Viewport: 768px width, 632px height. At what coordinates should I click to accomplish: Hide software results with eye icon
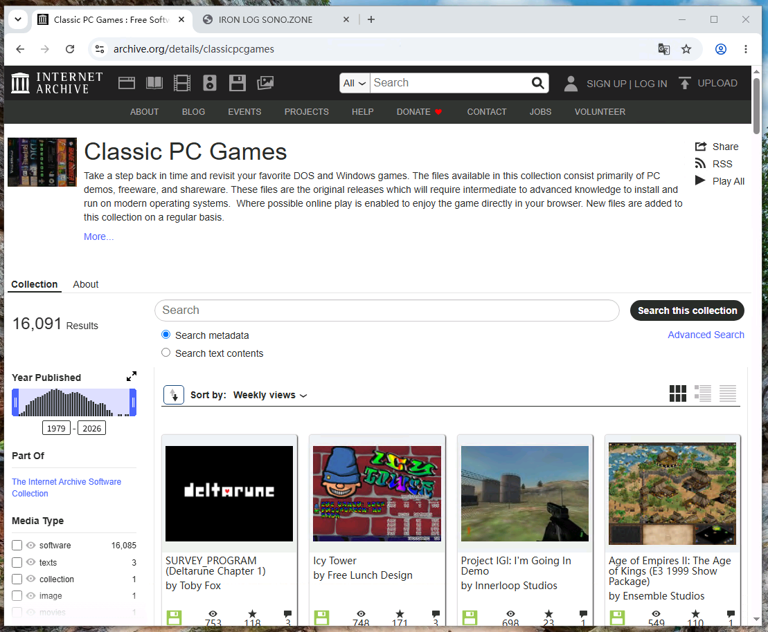click(x=31, y=545)
